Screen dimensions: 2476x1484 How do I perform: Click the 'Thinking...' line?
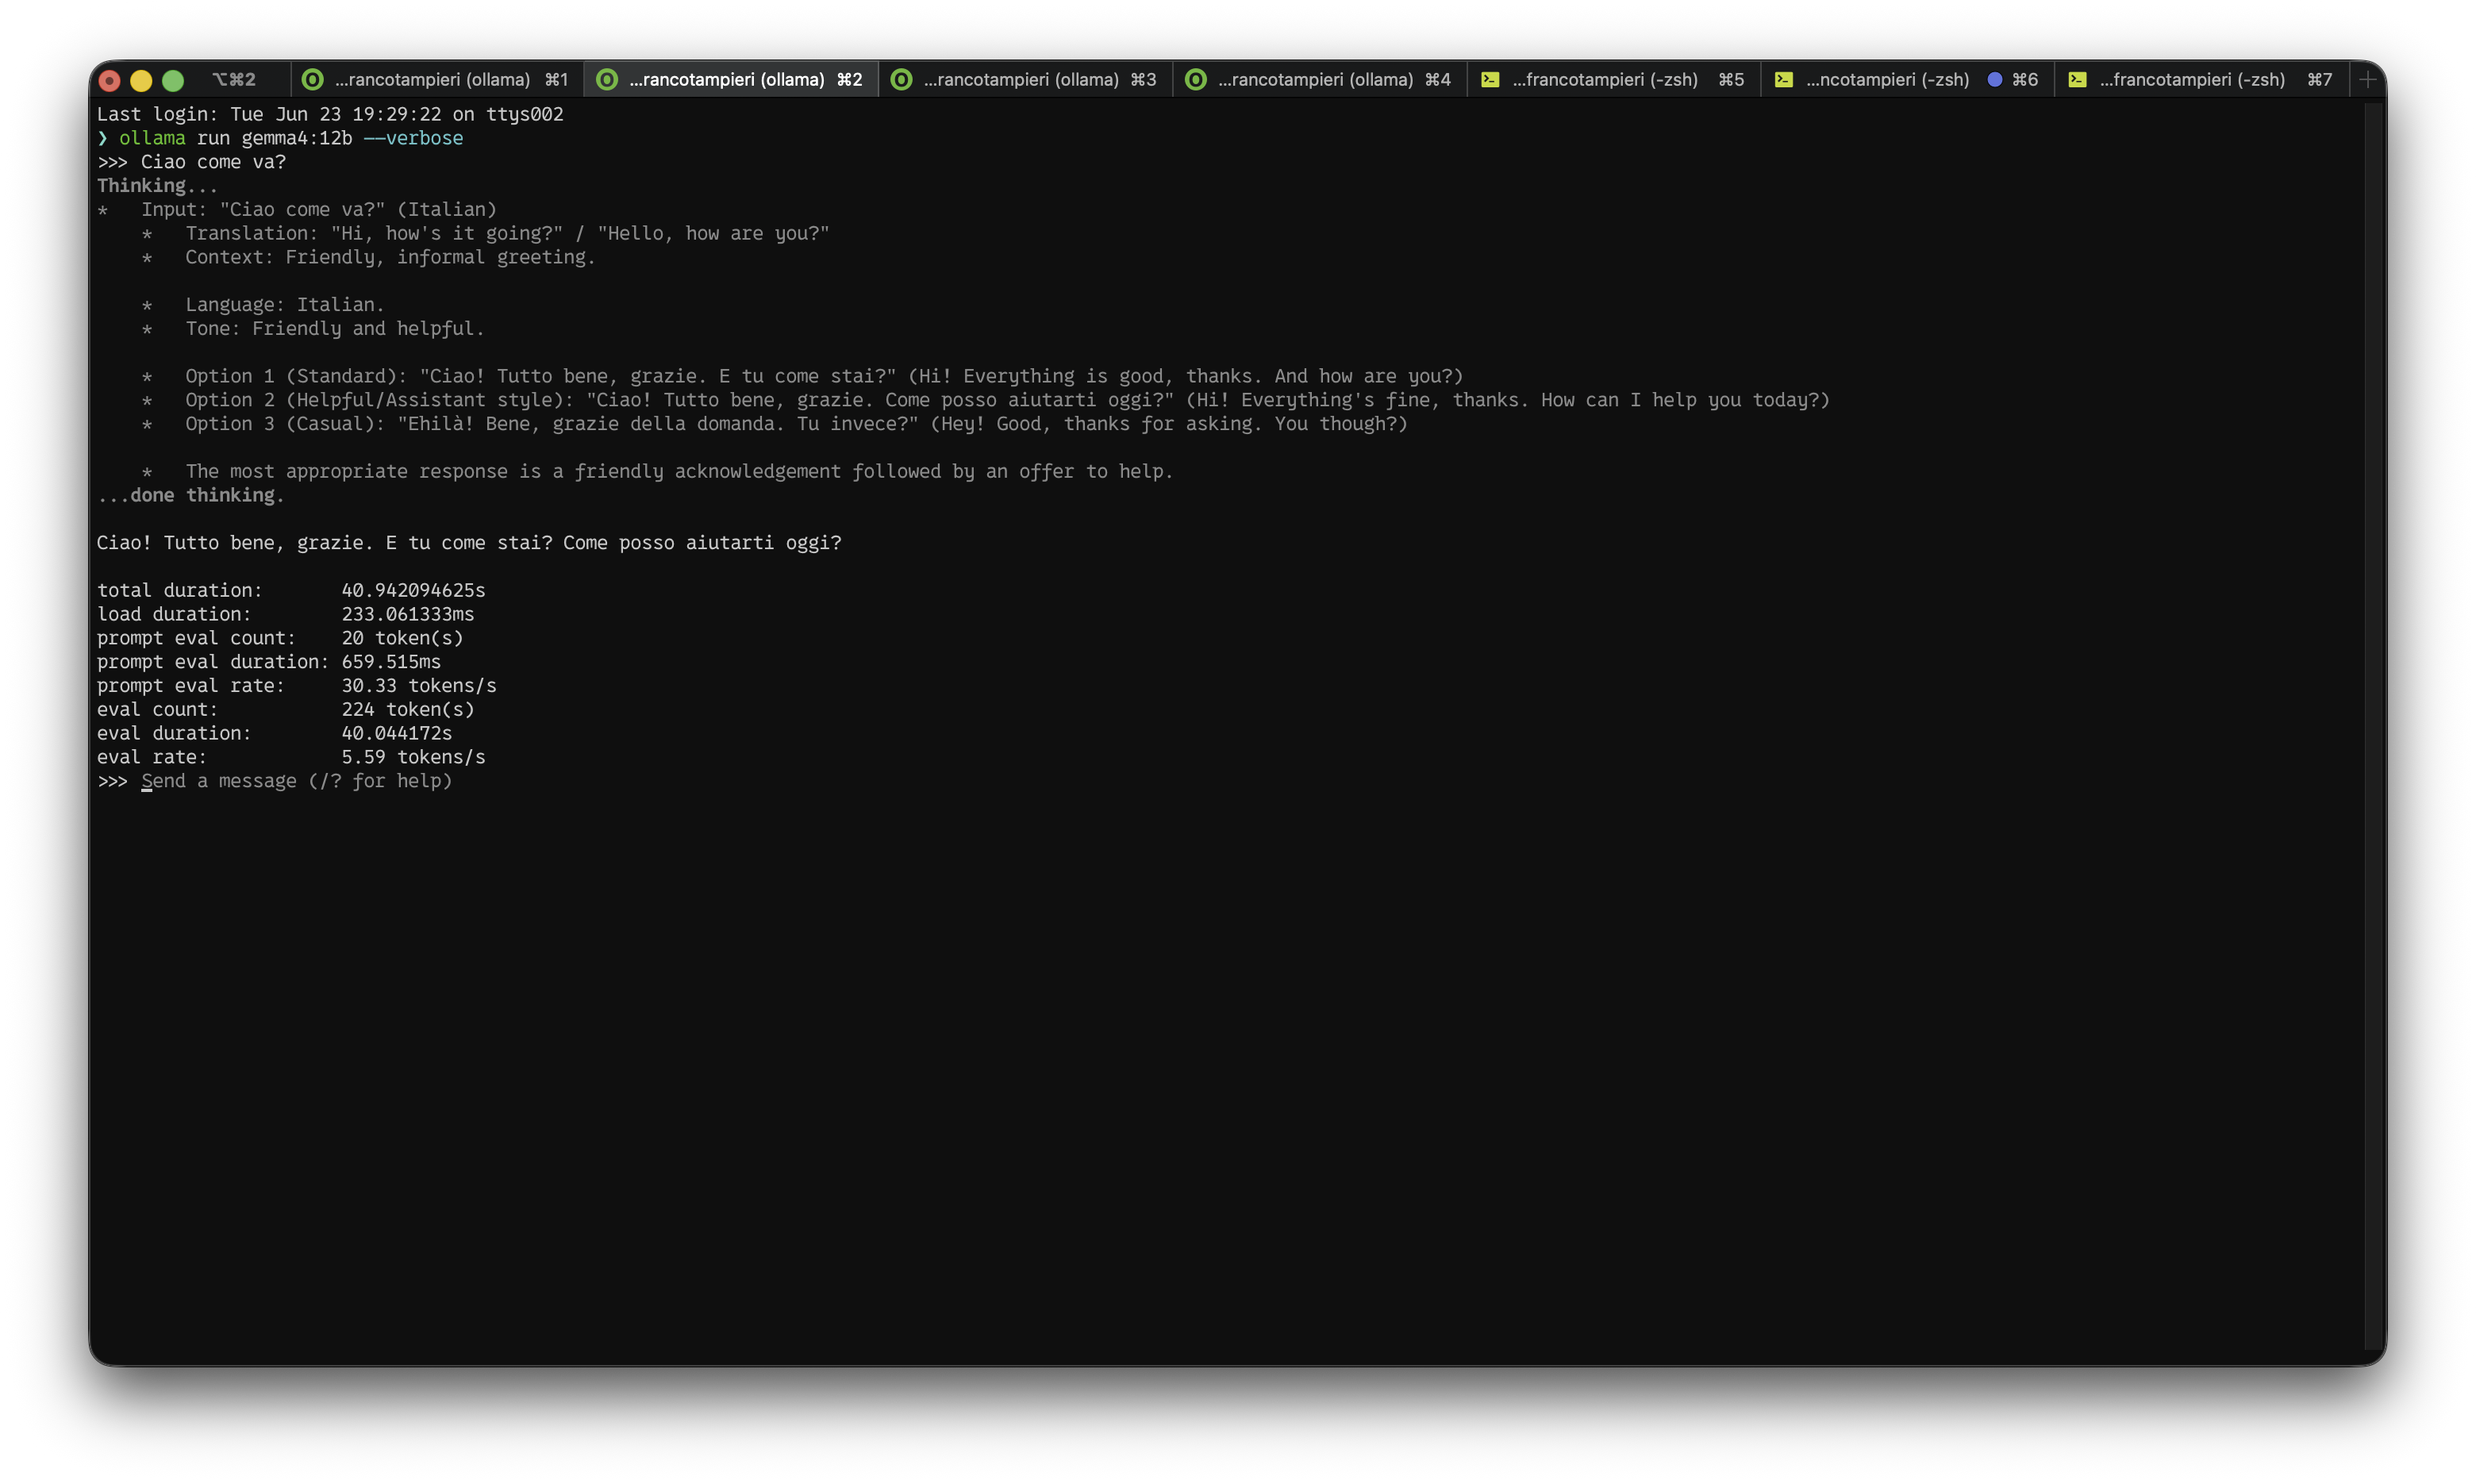[157, 186]
